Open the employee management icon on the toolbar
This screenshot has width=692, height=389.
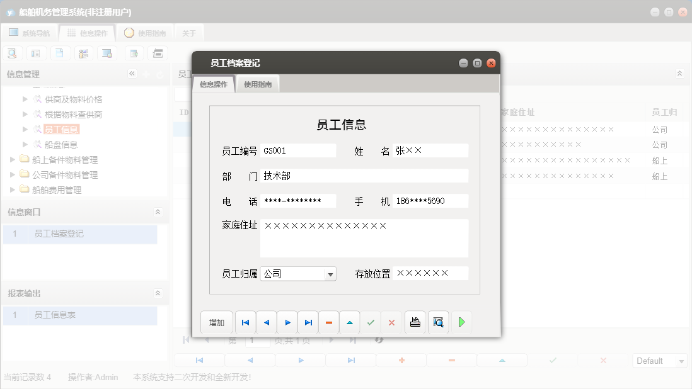pyautogui.click(x=83, y=53)
